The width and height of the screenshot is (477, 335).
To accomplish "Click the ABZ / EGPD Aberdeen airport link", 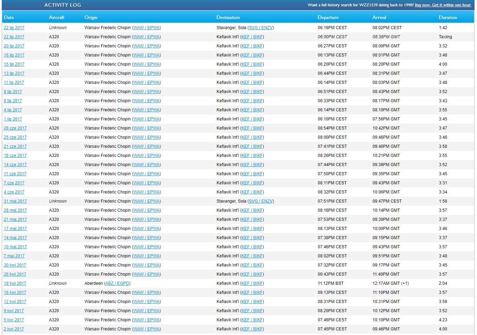I will tap(117, 283).
